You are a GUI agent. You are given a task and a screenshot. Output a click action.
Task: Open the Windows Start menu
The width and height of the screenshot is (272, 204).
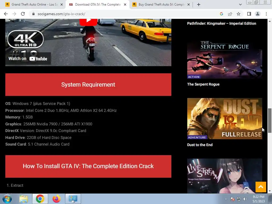coord(7,199)
